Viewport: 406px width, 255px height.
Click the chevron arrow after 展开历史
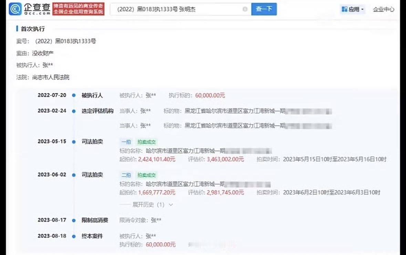[x=170, y=204]
